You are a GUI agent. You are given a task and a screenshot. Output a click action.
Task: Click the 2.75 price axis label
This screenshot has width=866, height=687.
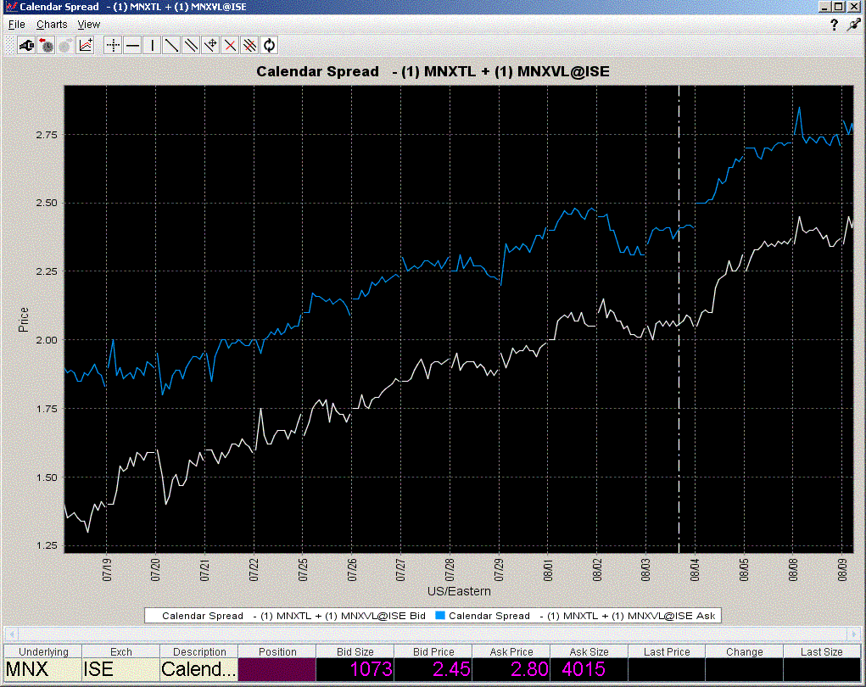tap(47, 135)
